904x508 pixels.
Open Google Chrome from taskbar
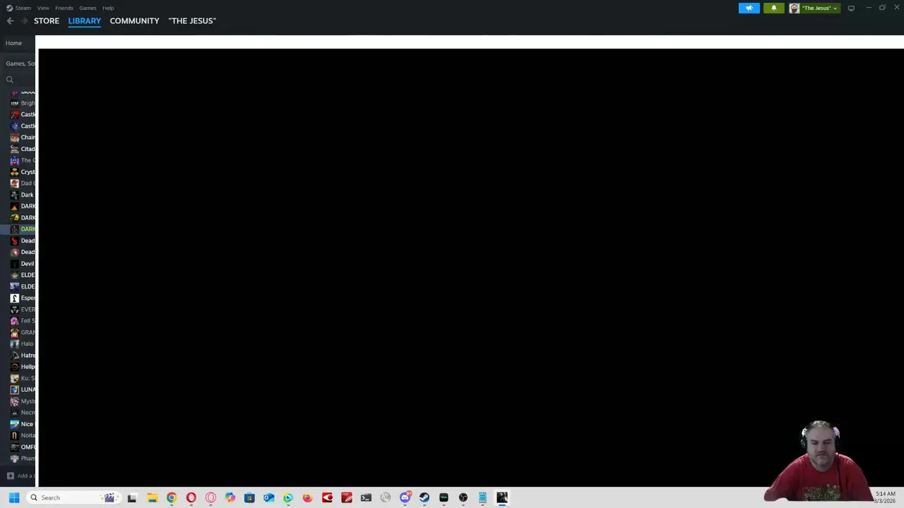coord(172,497)
